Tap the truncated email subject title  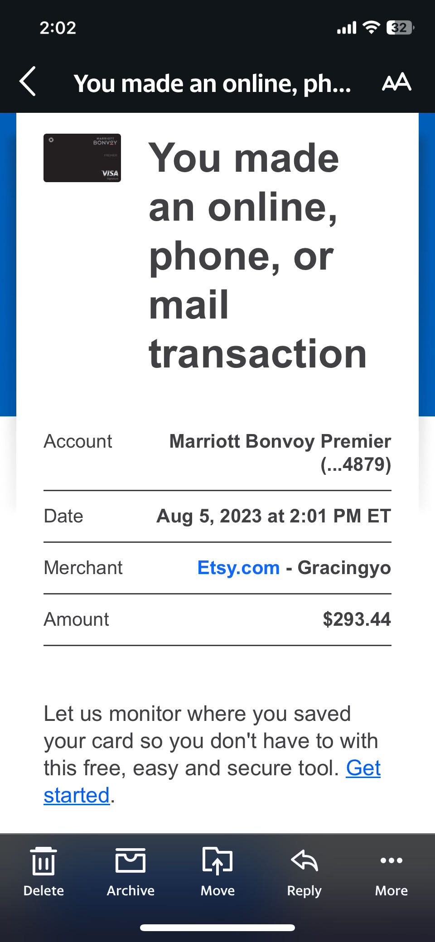click(212, 83)
